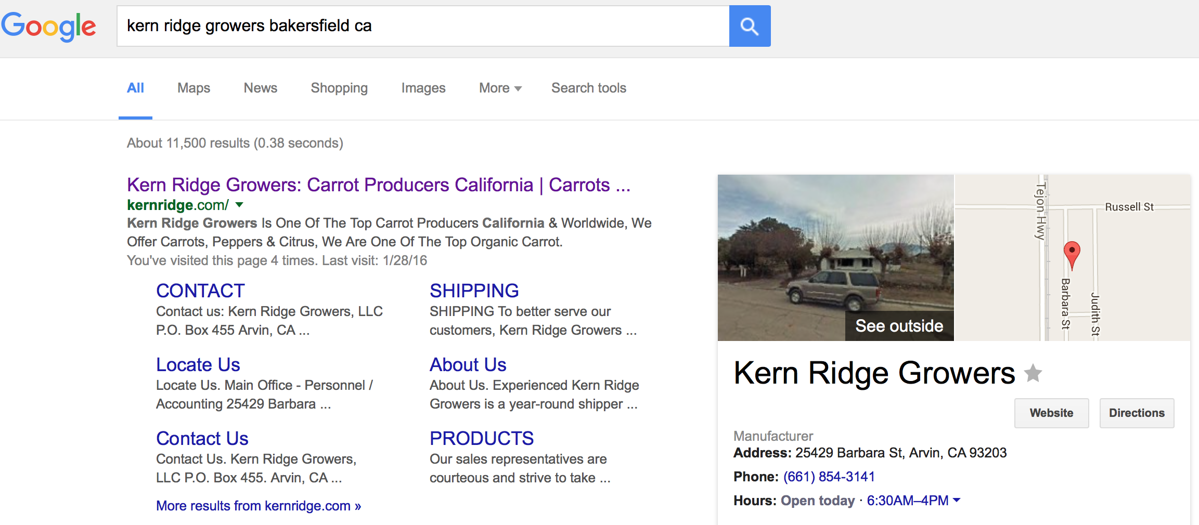Image resolution: width=1199 pixels, height=525 pixels.
Task: Click the Kern Ridge Growers panel title
Action: click(874, 373)
